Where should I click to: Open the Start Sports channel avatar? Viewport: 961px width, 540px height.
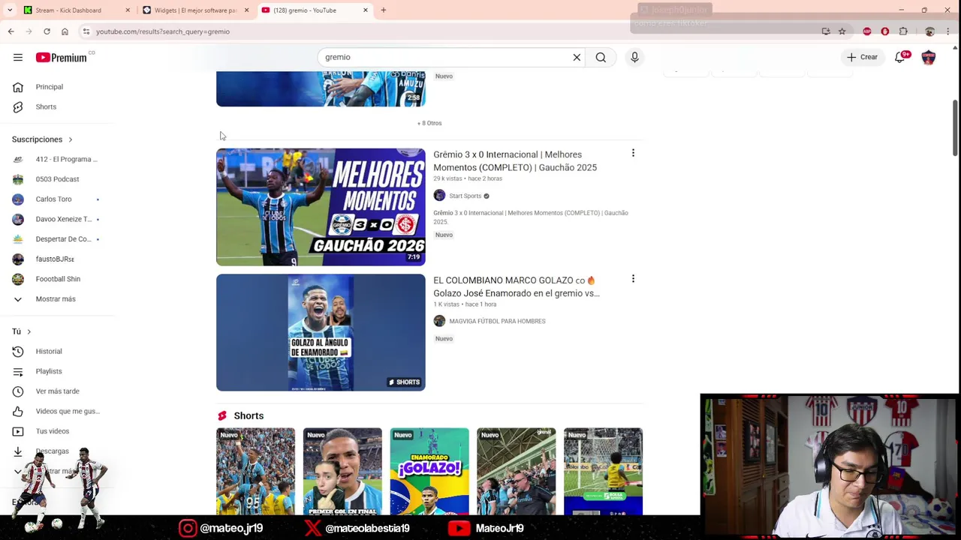[x=439, y=196]
